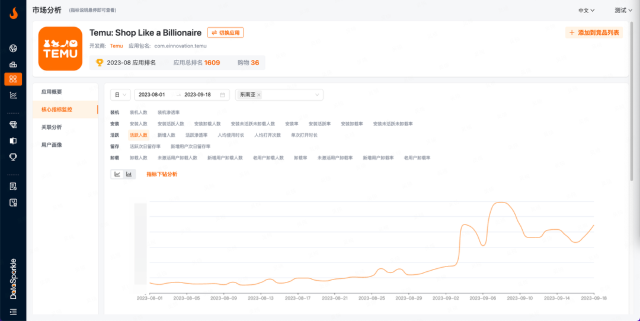
Task: Click the page vertical scrollbar
Action: 632,100
